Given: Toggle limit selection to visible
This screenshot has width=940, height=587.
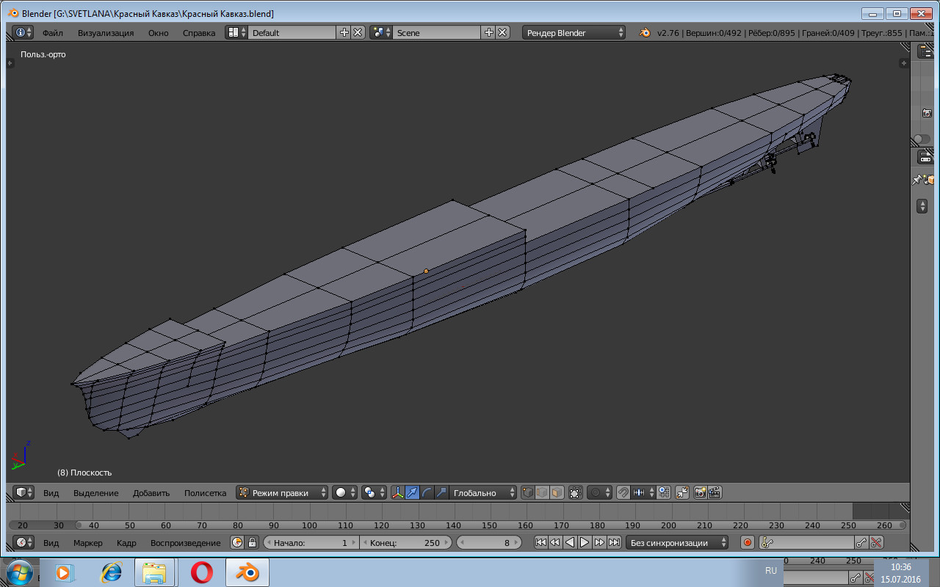Looking at the screenshot, I should [575, 493].
